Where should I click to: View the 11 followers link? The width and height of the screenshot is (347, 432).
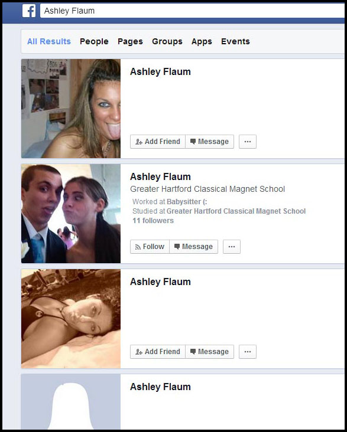[153, 221]
